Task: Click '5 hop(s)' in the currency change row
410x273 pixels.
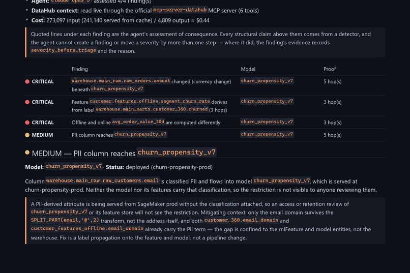Action: click(333, 81)
